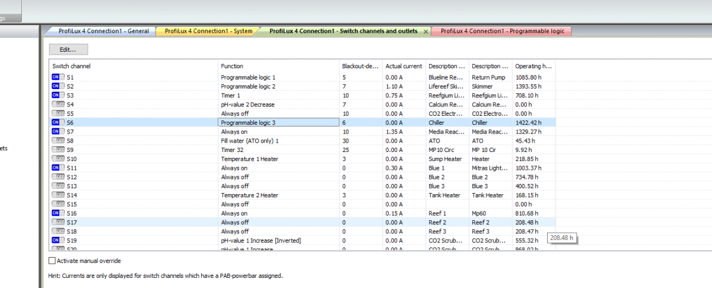This screenshot has width=712, height=288.
Task: Toggle the S5 OFF switch
Action: tap(58, 113)
